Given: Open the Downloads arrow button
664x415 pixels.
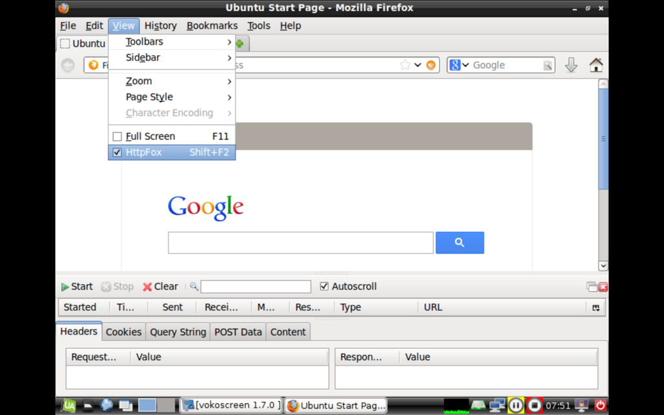Looking at the screenshot, I should [x=571, y=65].
